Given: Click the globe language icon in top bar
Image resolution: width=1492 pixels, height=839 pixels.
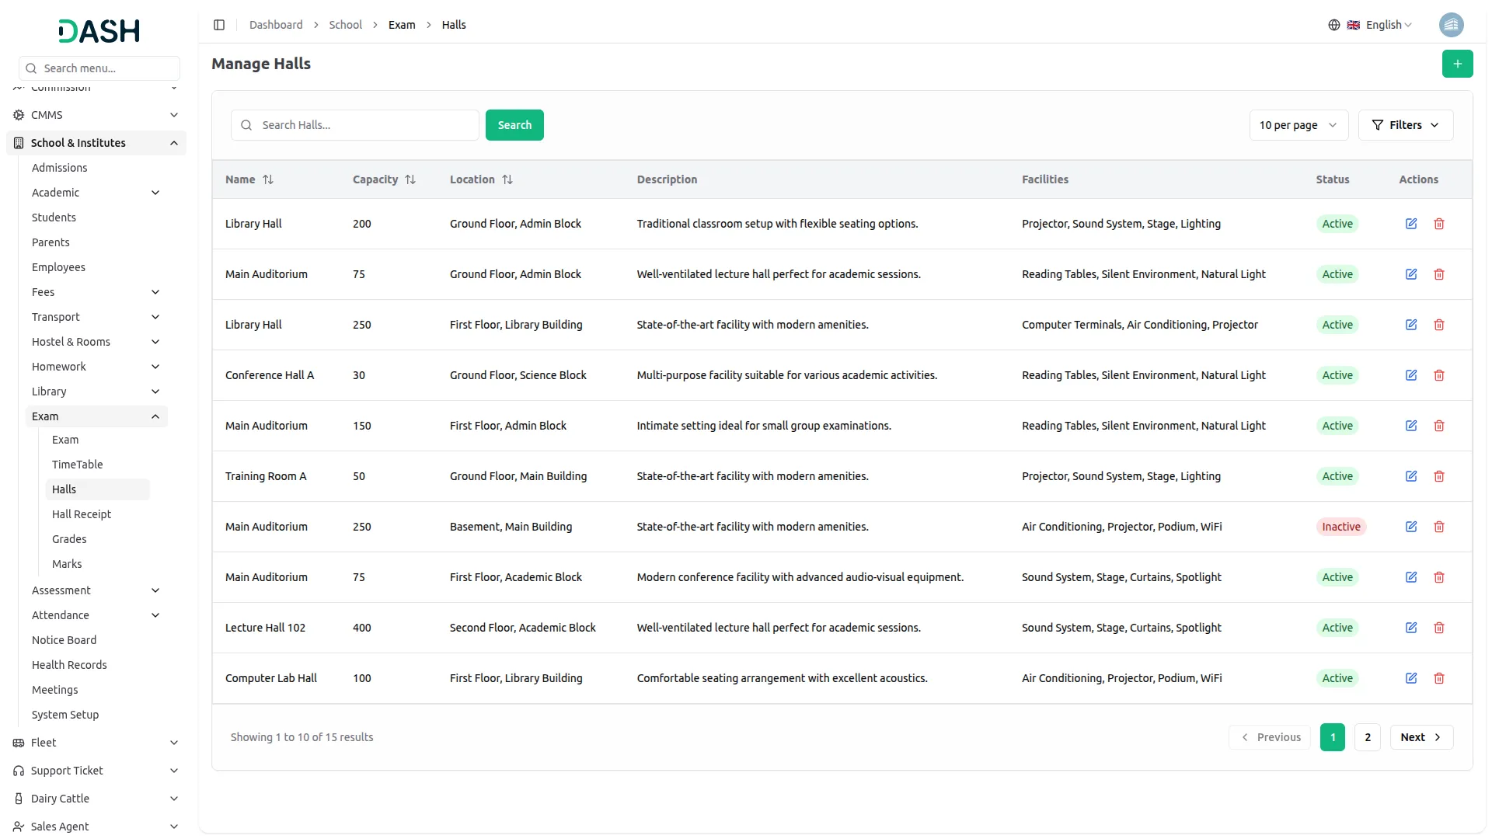Looking at the screenshot, I should (1333, 24).
